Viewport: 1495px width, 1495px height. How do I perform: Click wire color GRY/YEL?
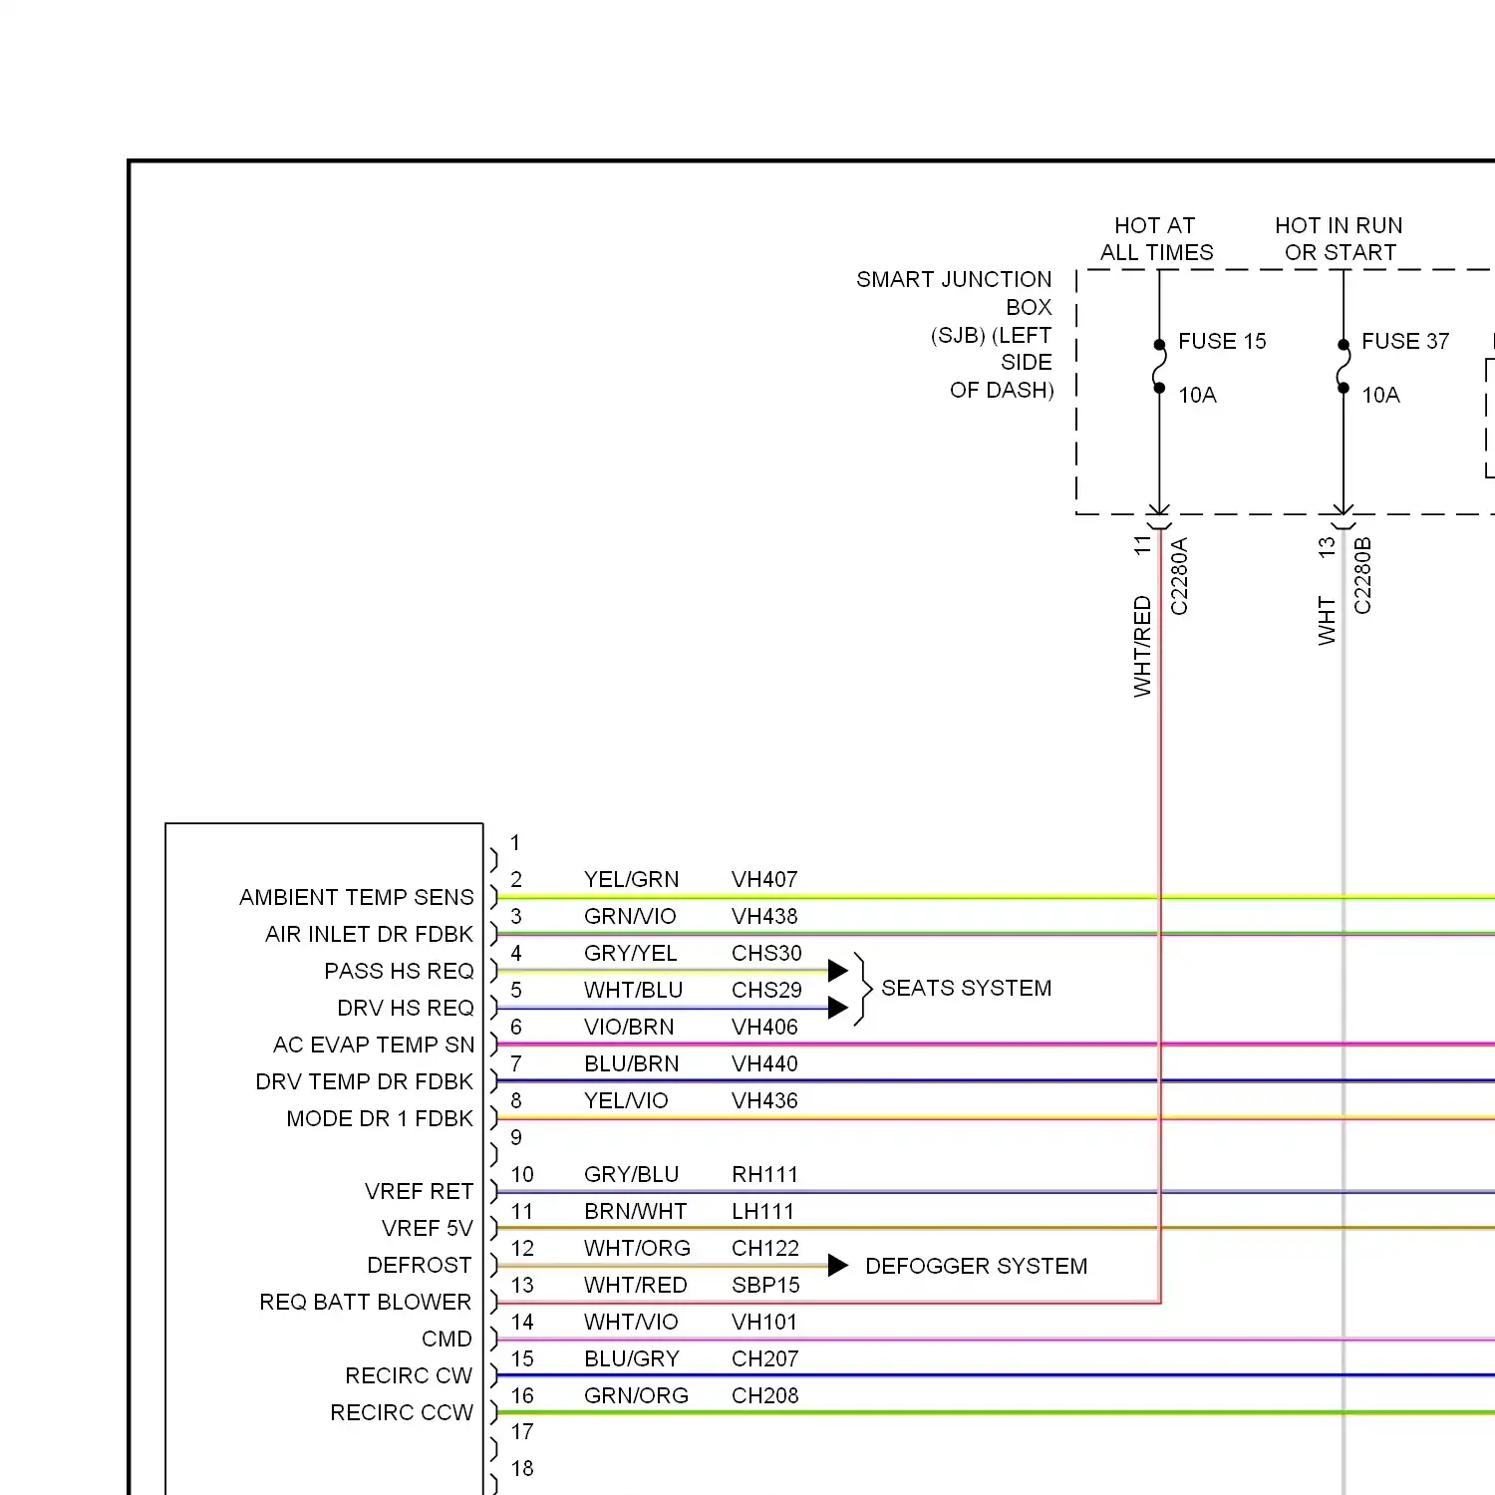[x=630, y=953]
